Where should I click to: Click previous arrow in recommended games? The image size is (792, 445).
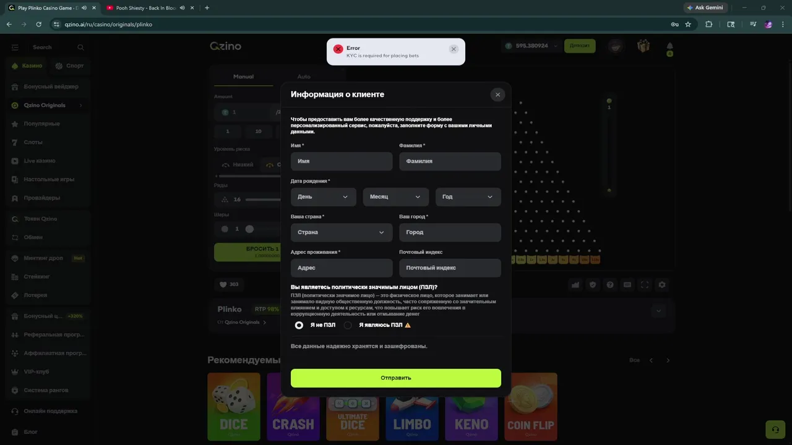click(651, 360)
